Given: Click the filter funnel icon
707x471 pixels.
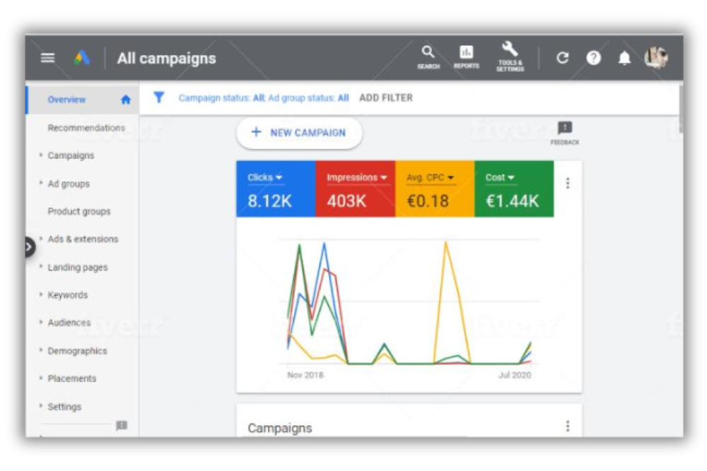Looking at the screenshot, I should coord(159,98).
